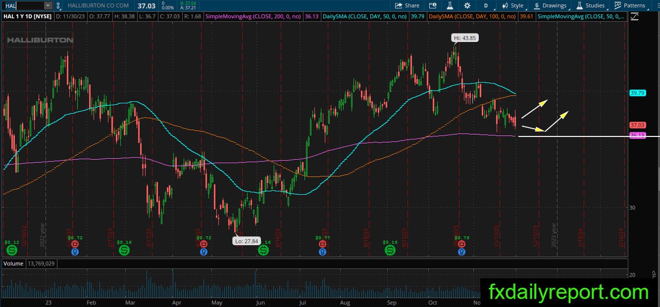Viewport: 660px width, 307px height.
Task: Click the flask icon next to the gear
Action: coord(450,5)
